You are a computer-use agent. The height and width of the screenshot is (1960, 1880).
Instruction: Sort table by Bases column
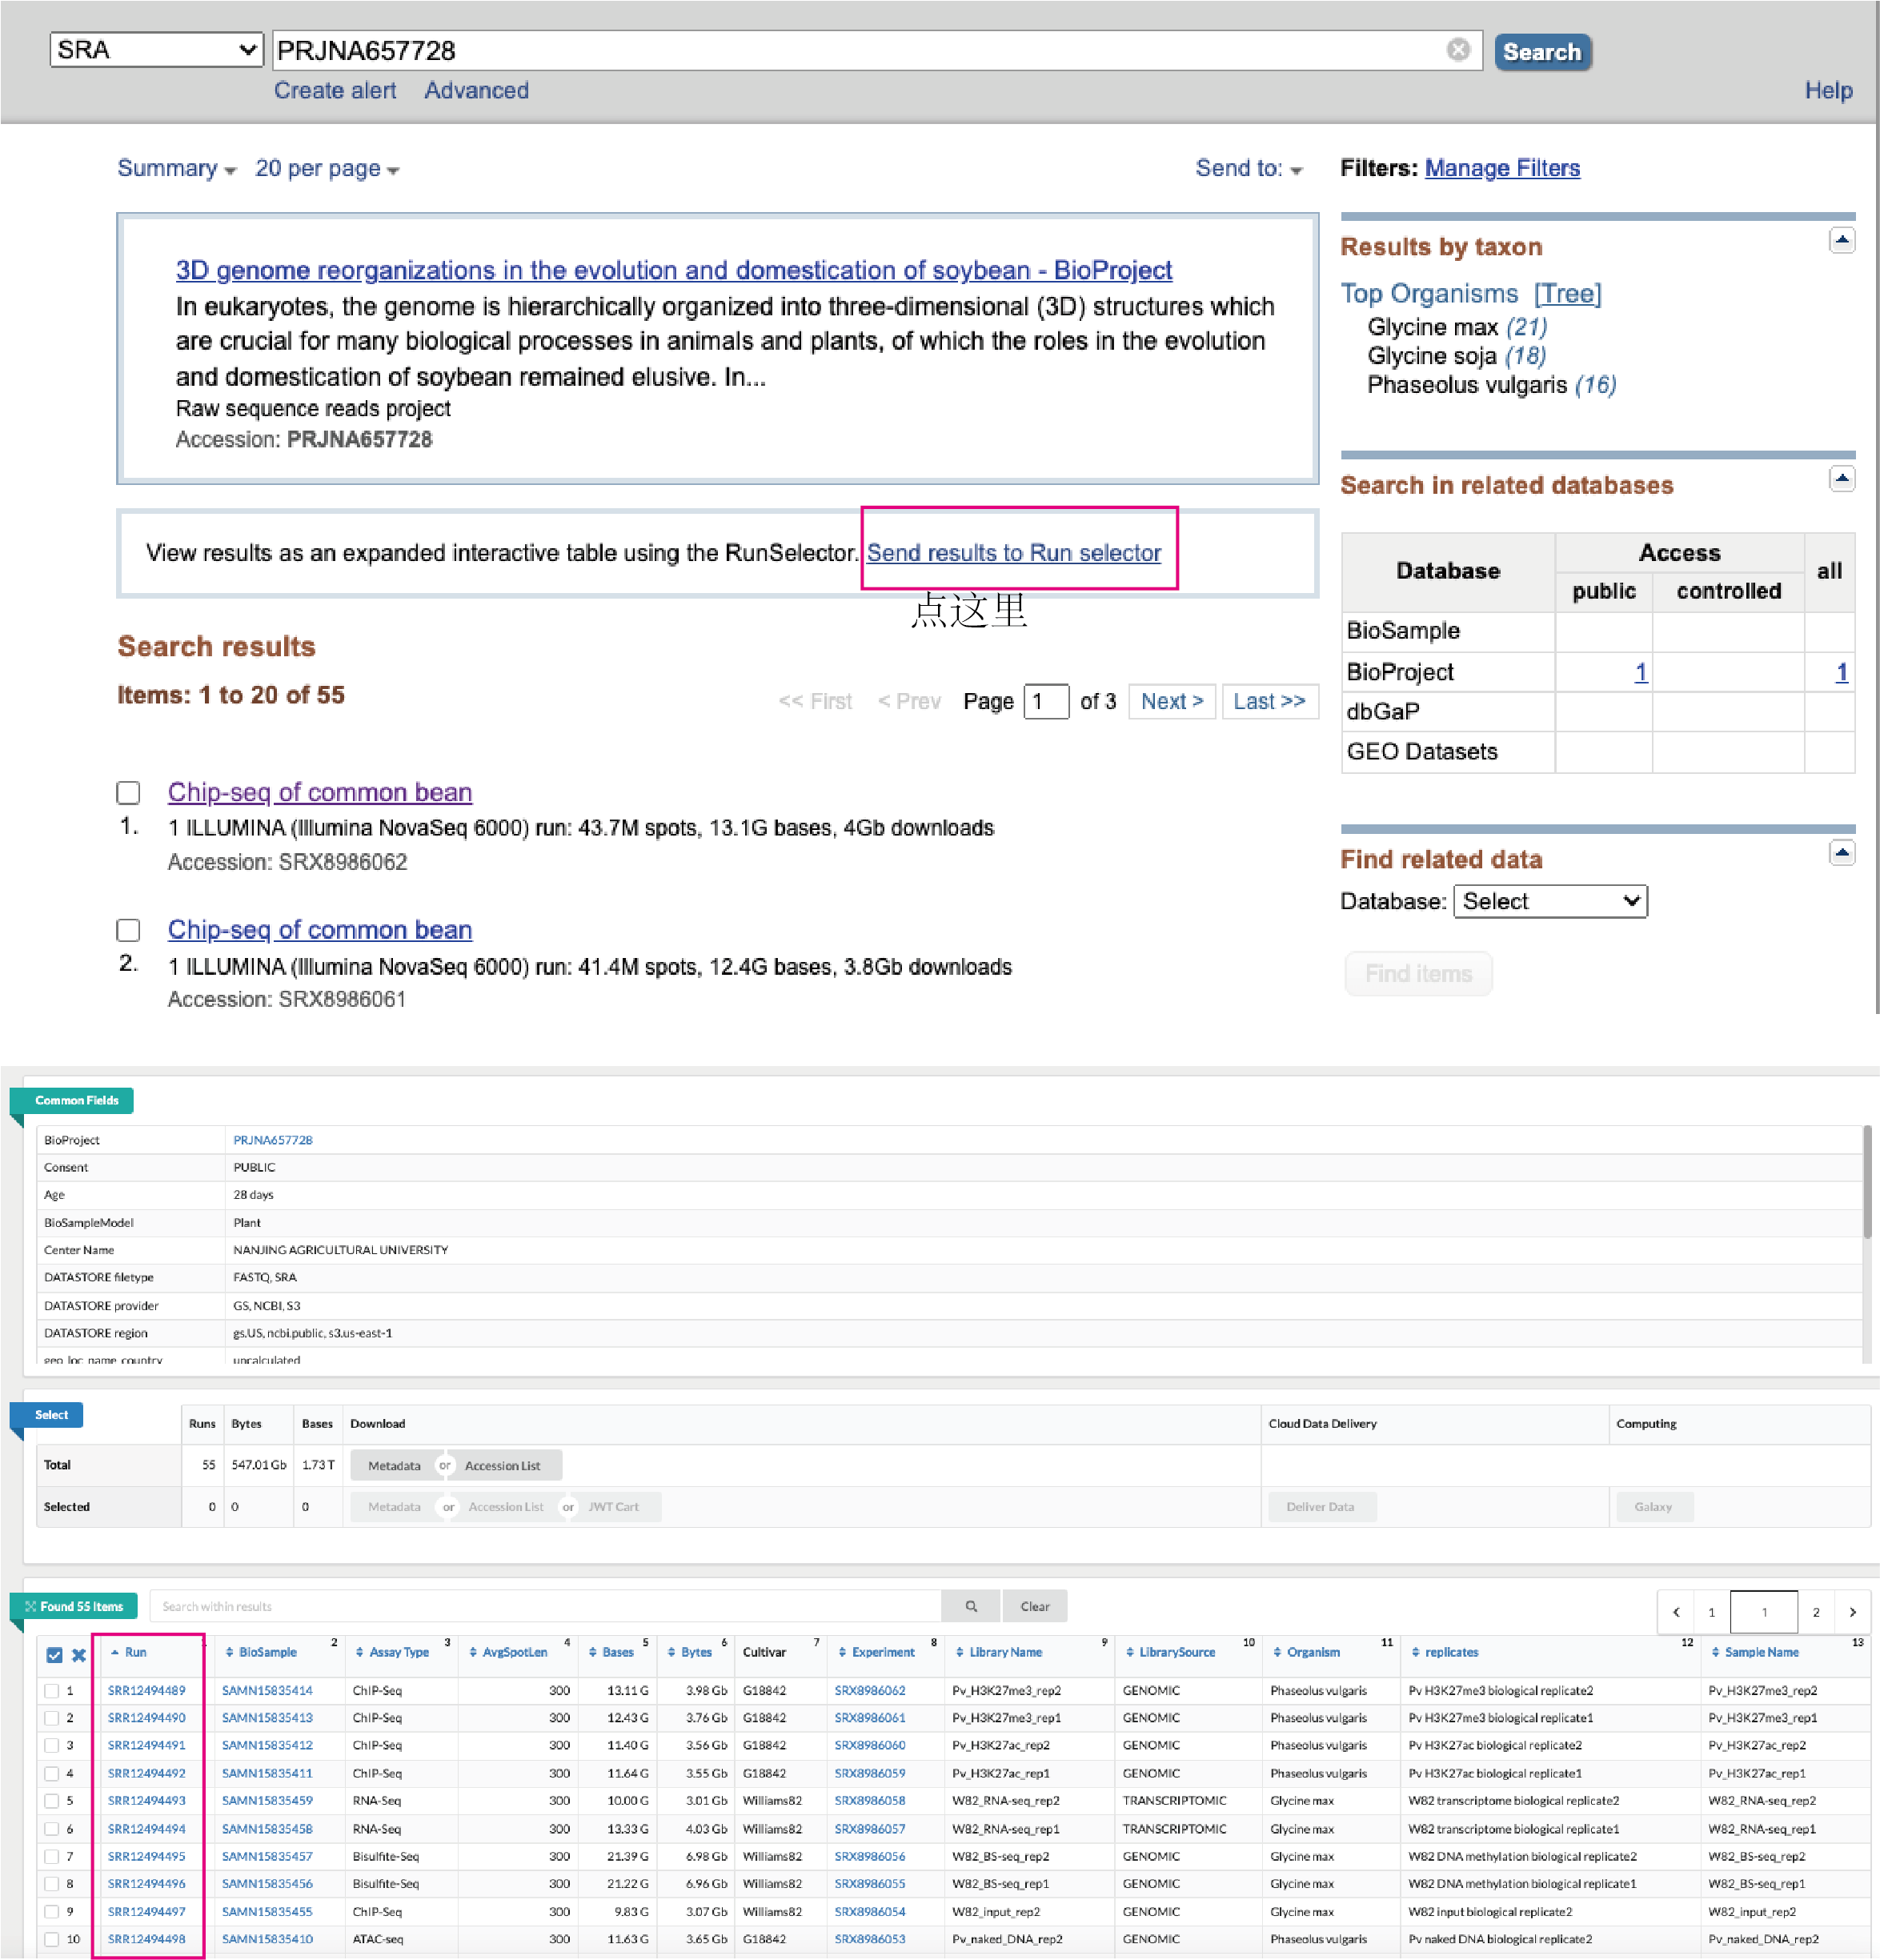611,1652
